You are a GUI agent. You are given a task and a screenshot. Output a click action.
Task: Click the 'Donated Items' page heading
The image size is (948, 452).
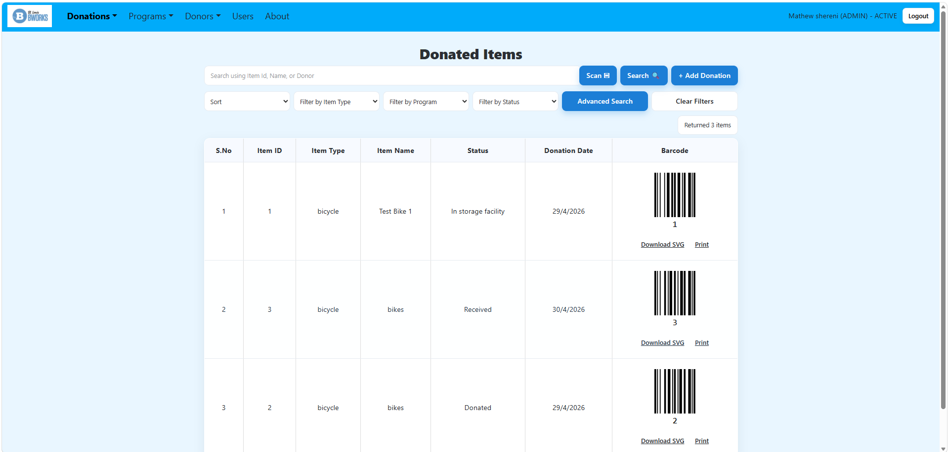(471, 54)
